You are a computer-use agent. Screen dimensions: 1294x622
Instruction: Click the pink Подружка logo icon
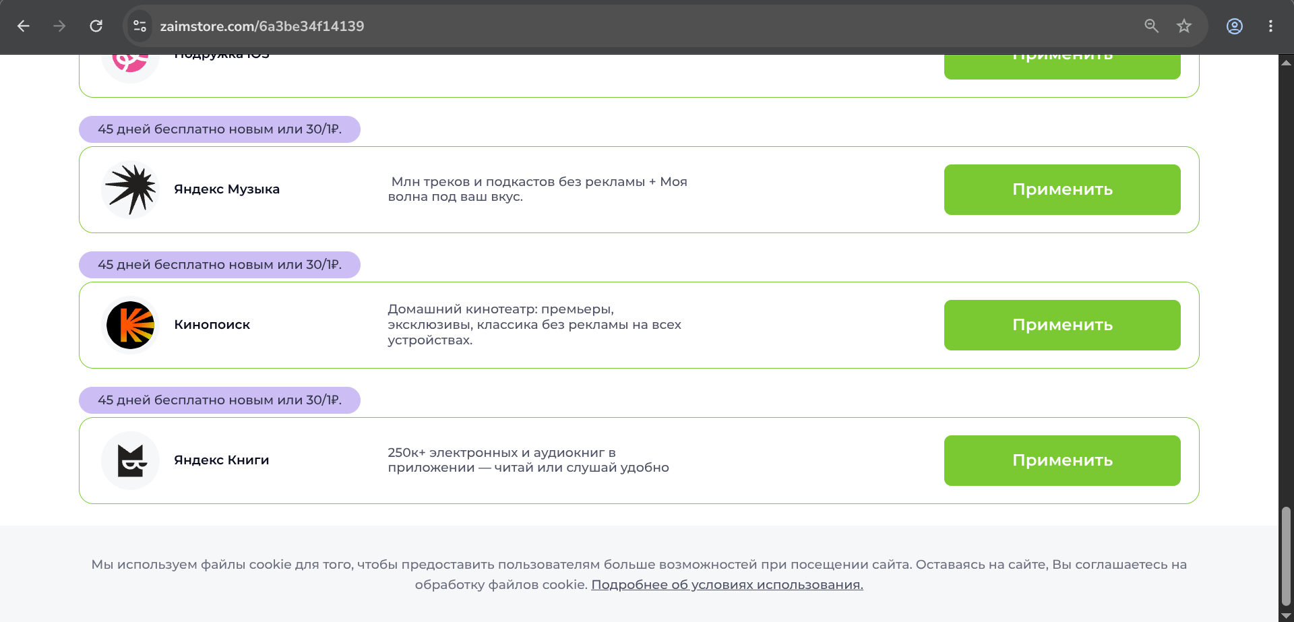click(130, 65)
